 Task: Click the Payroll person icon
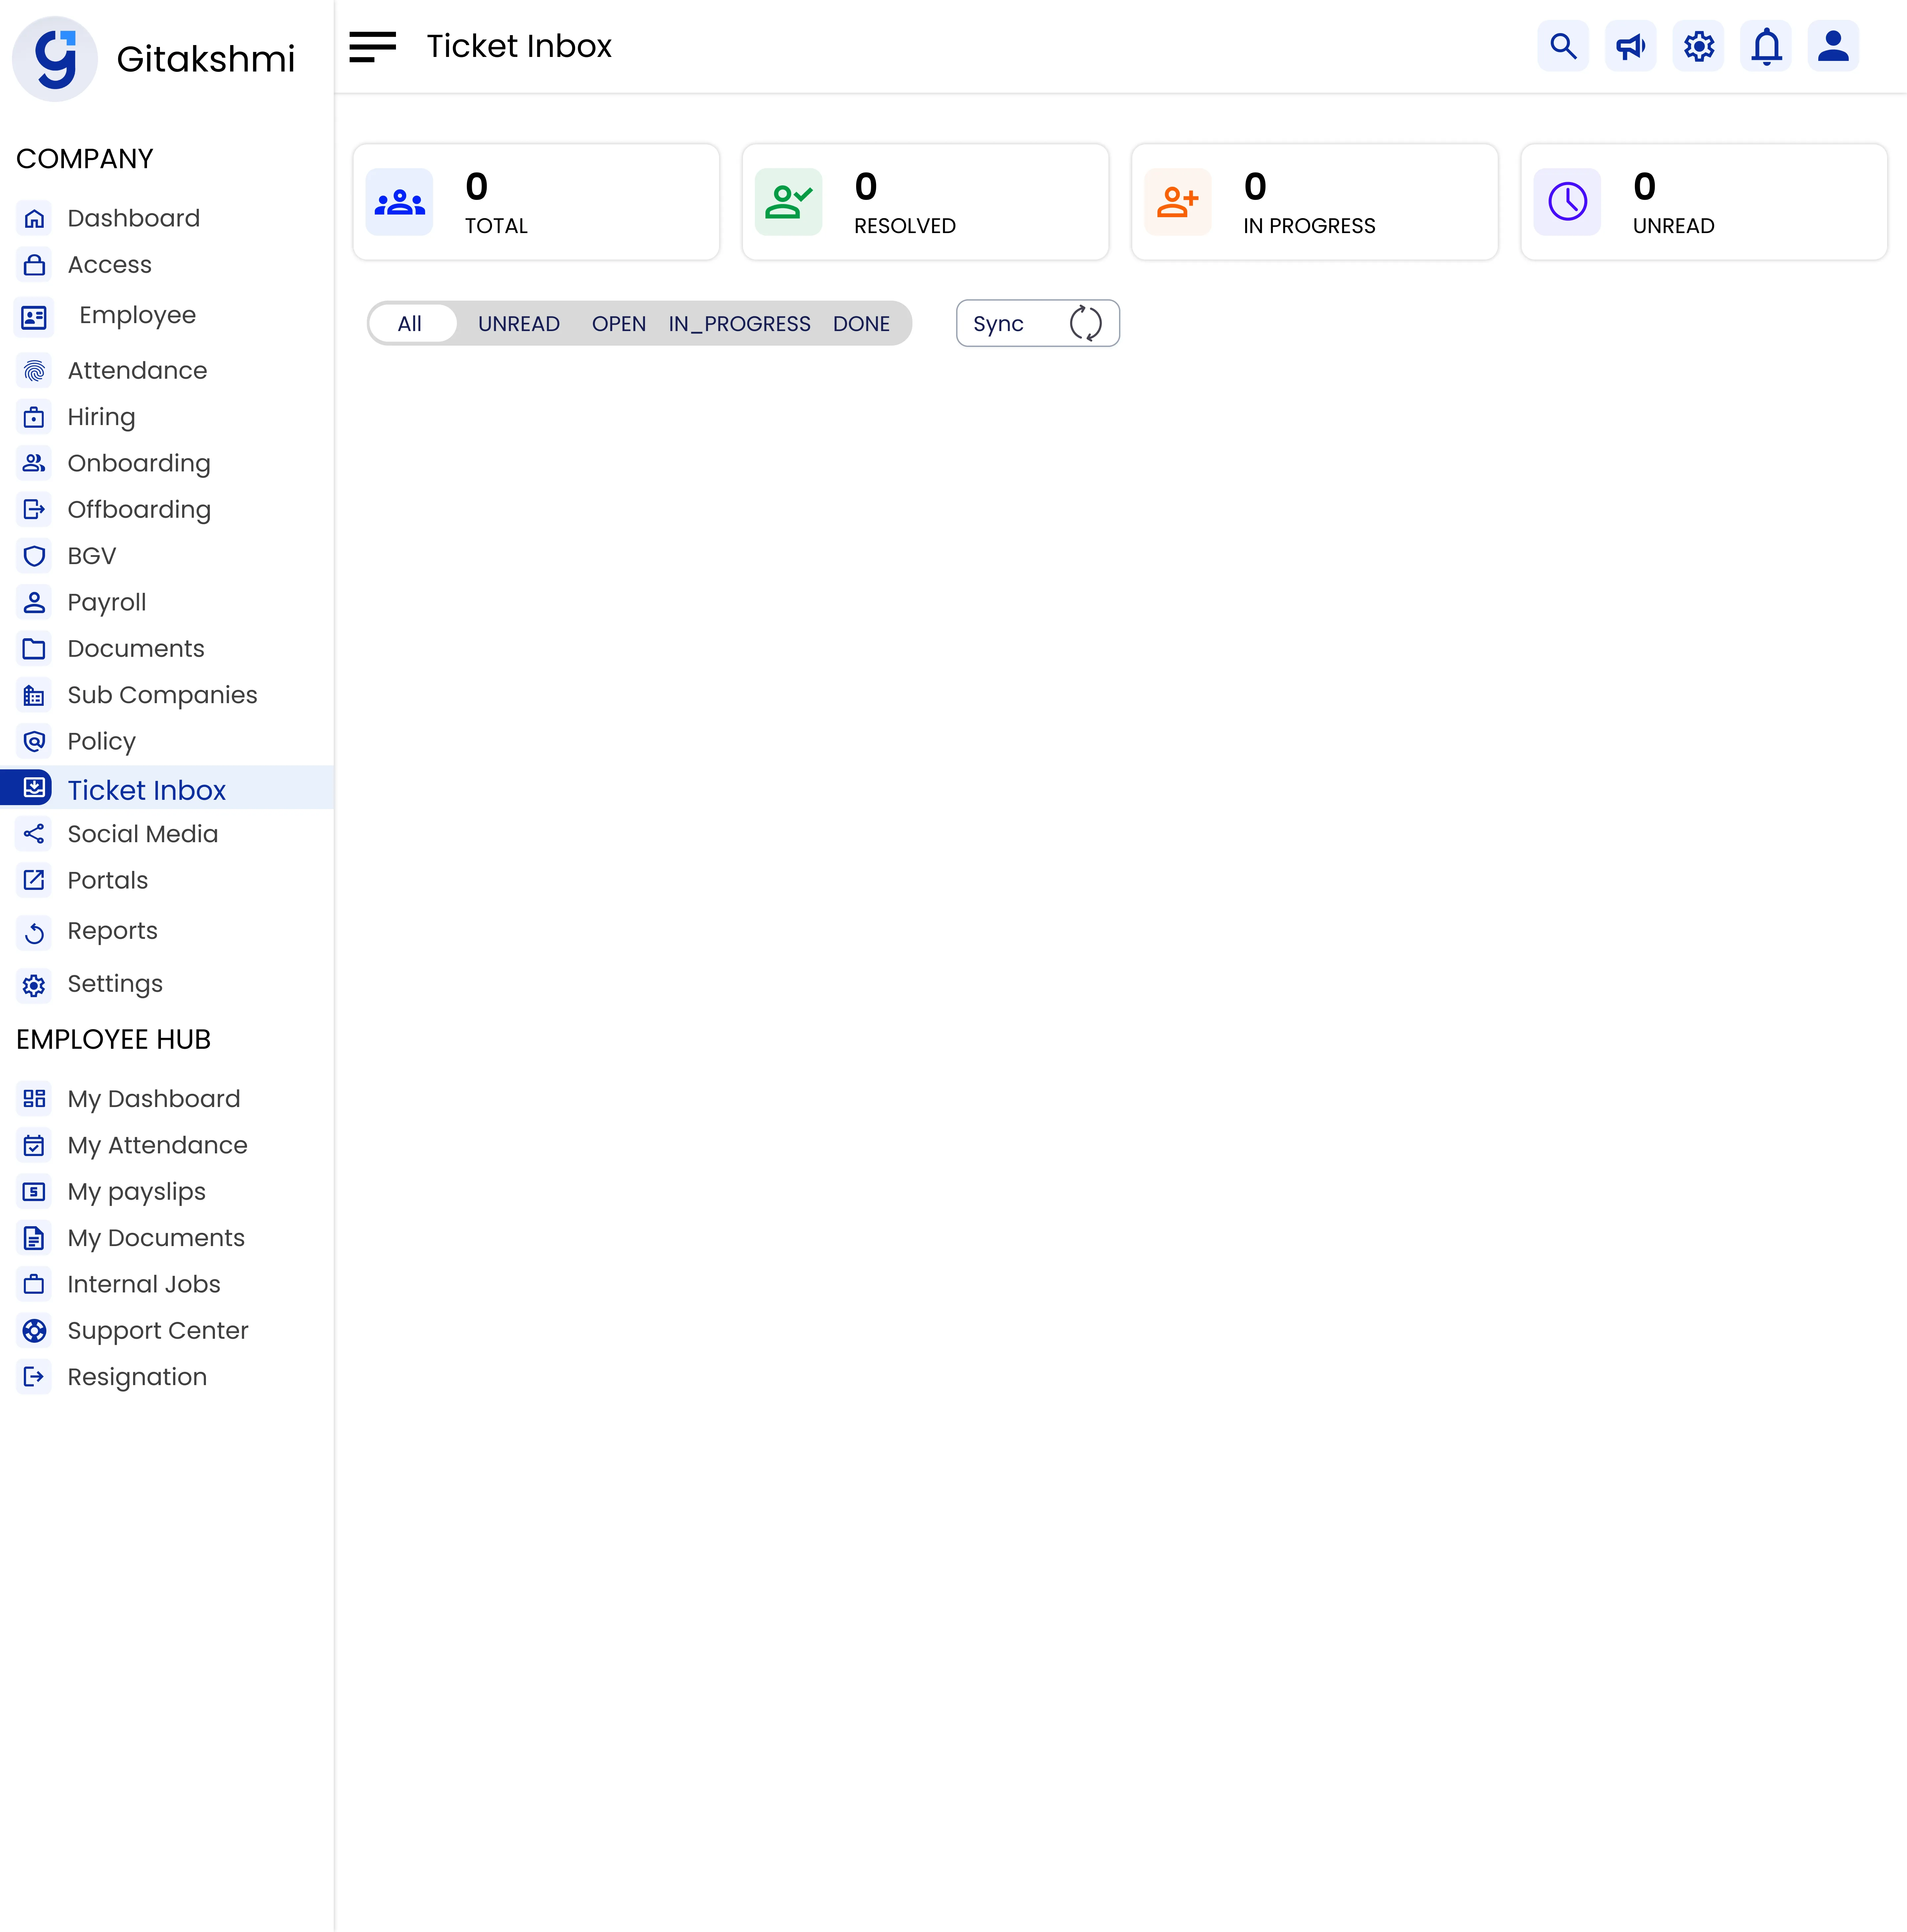[x=34, y=602]
